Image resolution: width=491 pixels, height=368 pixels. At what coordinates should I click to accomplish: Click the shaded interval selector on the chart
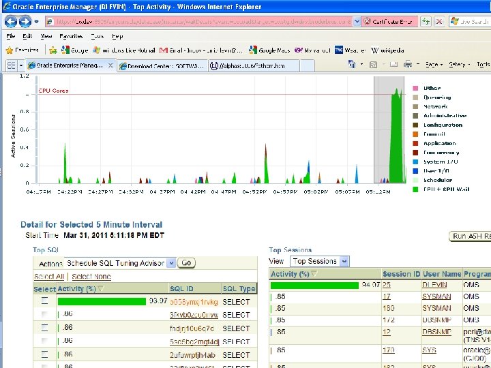(x=389, y=129)
